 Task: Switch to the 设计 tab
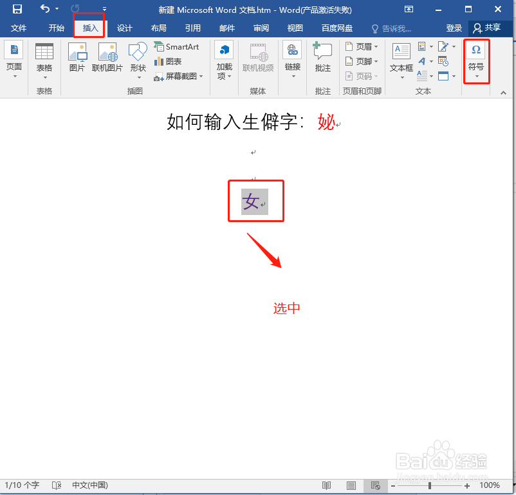124,28
